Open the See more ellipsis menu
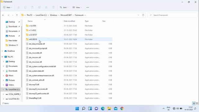Viewport: 199px width, 112px height. (x=88, y=7)
